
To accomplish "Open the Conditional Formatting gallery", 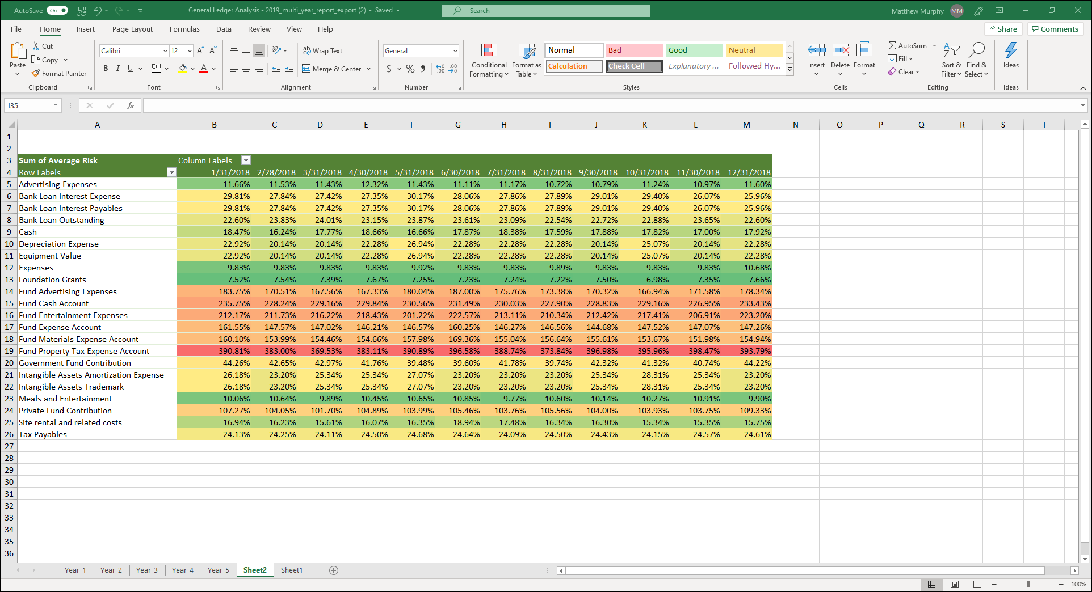I will [x=489, y=60].
